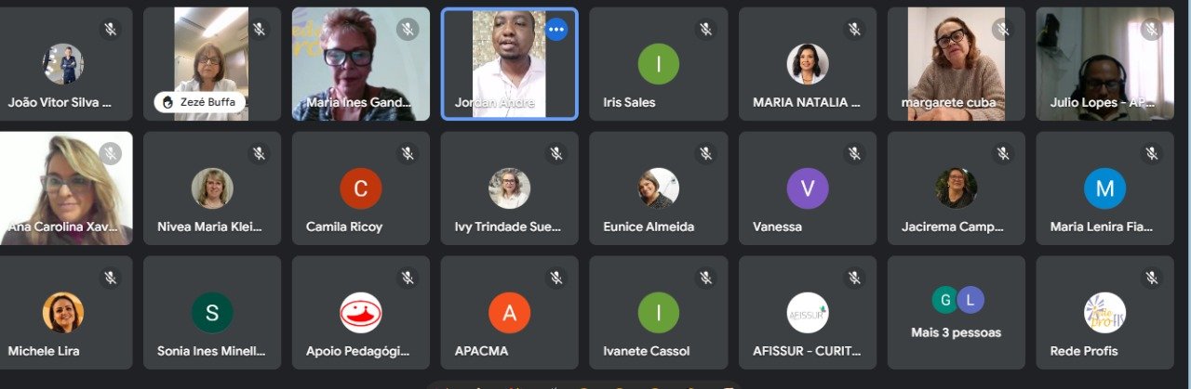The height and width of the screenshot is (389, 1191).
Task: Click the AFISSUR - CURIT logo avatar
Action: [x=808, y=313]
